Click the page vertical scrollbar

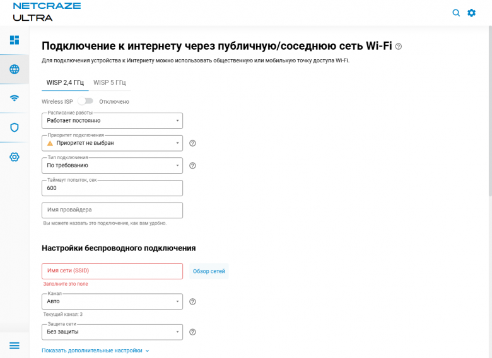pos(490,111)
